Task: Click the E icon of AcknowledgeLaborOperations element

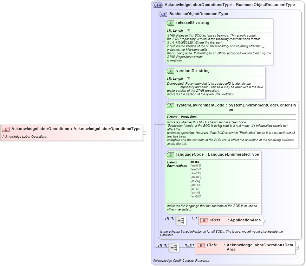Action: coord(5,129)
